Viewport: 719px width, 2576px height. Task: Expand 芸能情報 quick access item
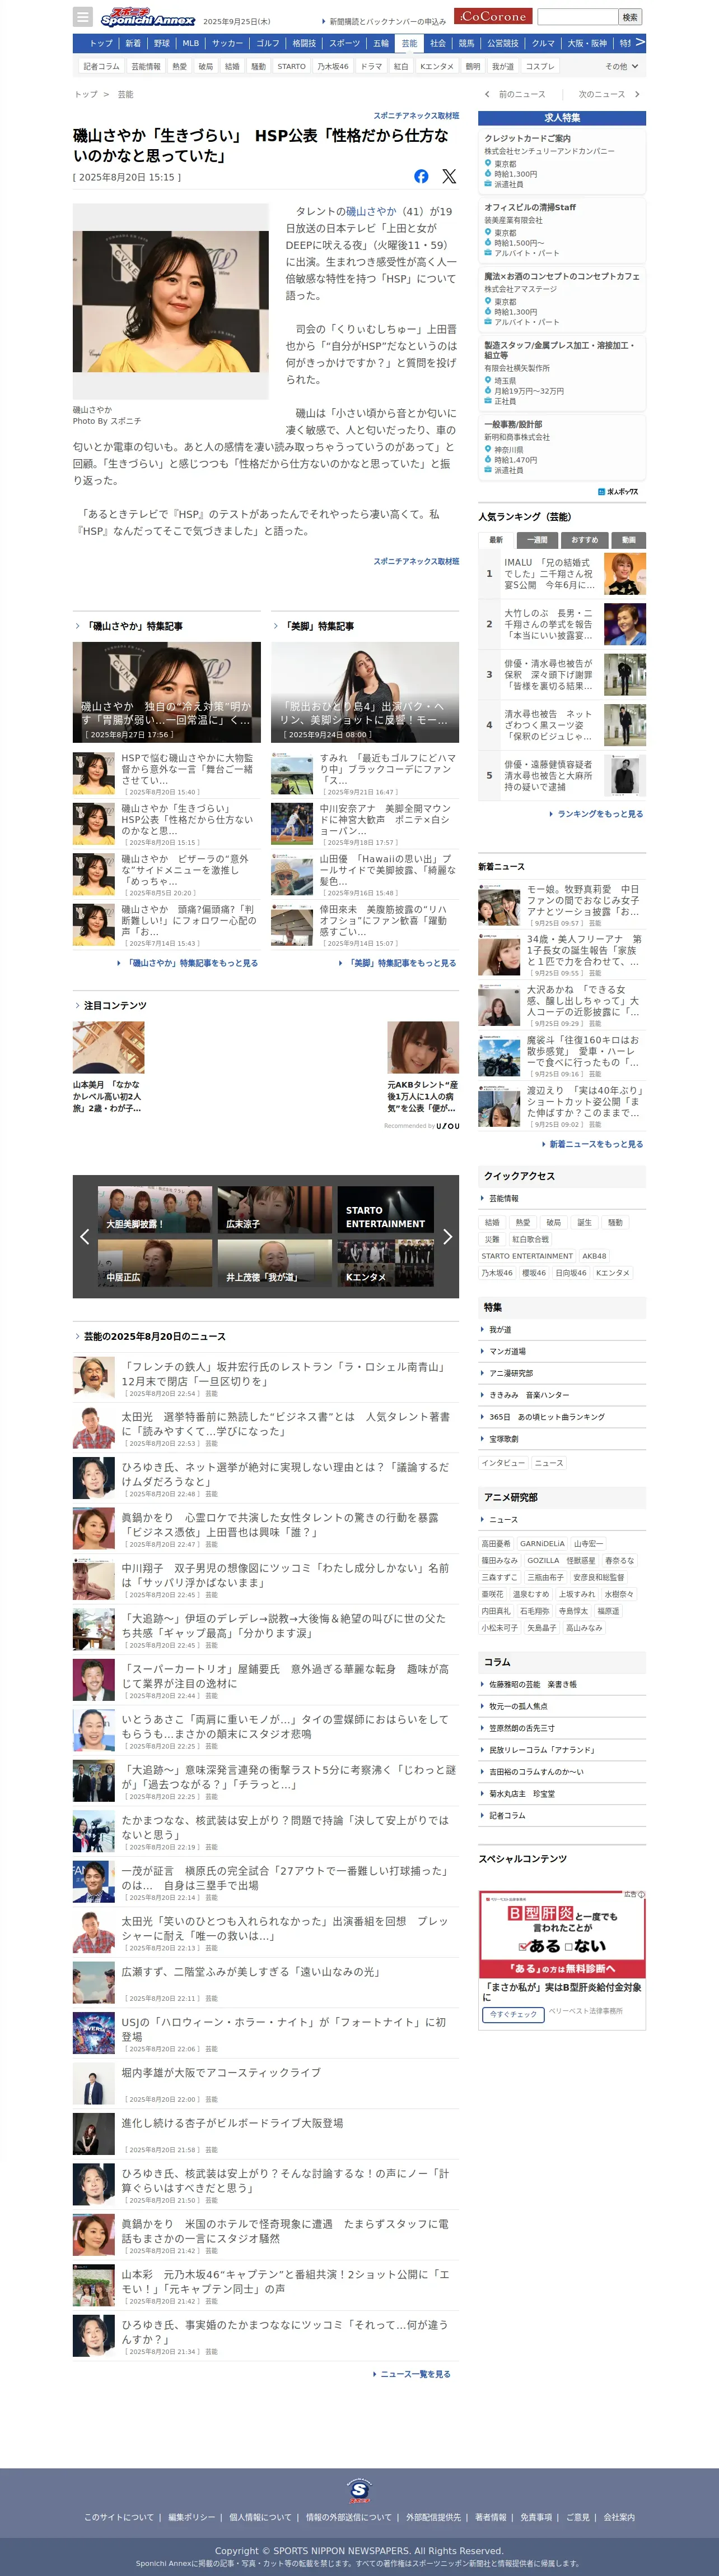[x=563, y=1198]
